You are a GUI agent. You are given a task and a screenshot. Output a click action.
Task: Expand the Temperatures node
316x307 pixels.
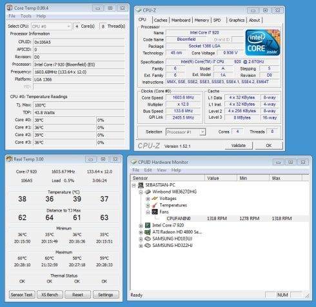(148, 205)
